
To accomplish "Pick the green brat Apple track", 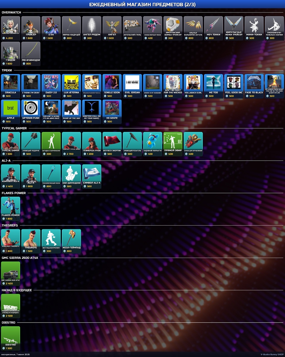I will point(11,112).
